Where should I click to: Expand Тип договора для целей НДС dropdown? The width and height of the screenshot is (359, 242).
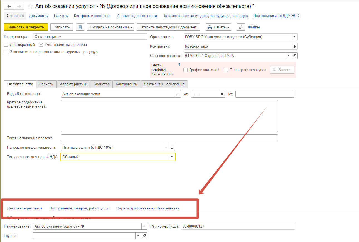pos(172,157)
